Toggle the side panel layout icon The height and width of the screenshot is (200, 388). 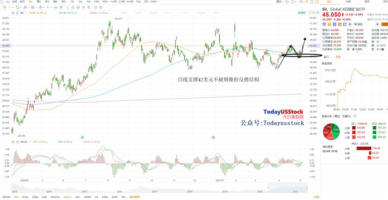317,1
